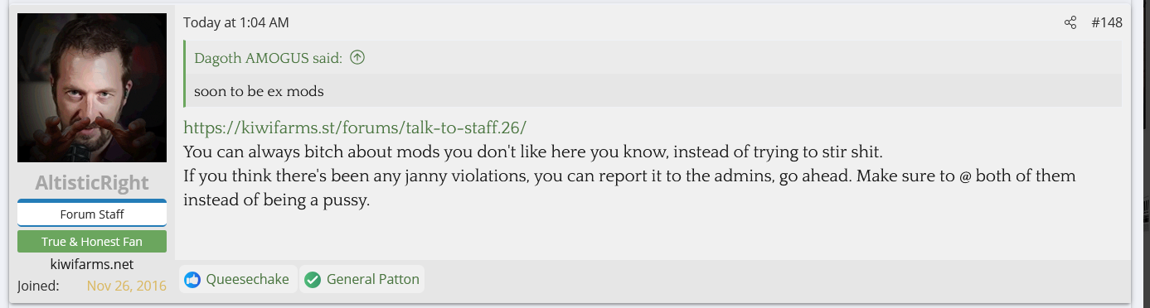Open AltisticRight's avatar image
Screen dimensions: 1150x308
tap(92, 88)
